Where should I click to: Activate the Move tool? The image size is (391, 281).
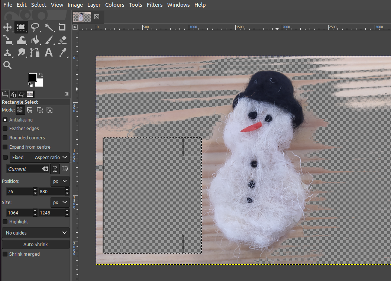(x=8, y=27)
